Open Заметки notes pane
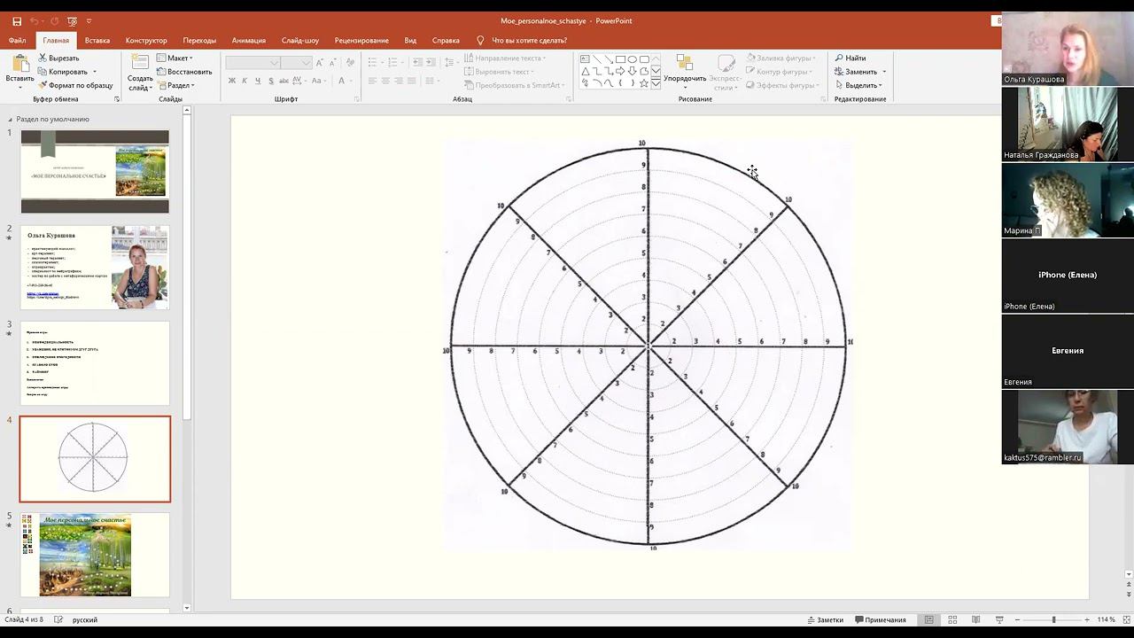The height and width of the screenshot is (638, 1134). click(x=825, y=619)
